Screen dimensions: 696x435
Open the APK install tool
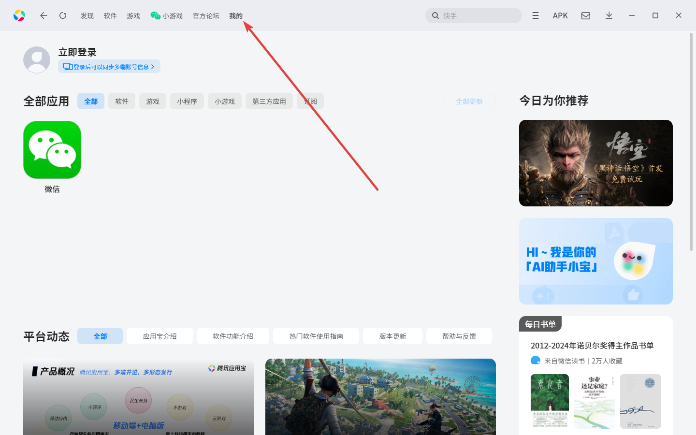click(560, 15)
